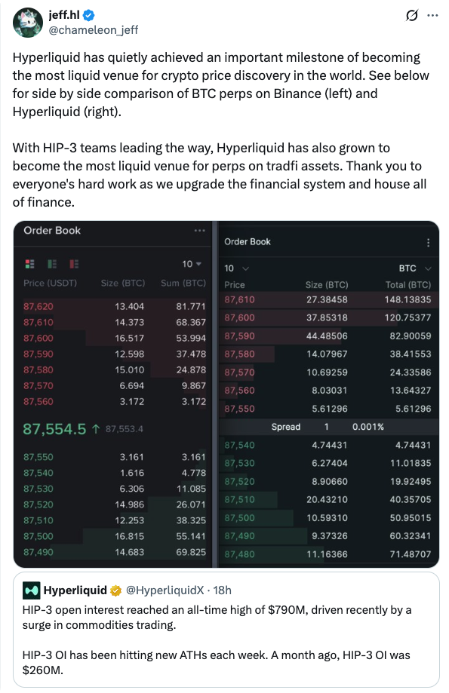Image resolution: width=449 pixels, height=693 pixels.
Task: Open the tweet's More options menu
Action: (432, 17)
